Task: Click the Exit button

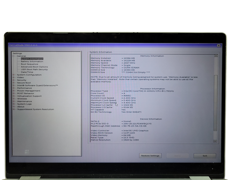Action: 205,156
